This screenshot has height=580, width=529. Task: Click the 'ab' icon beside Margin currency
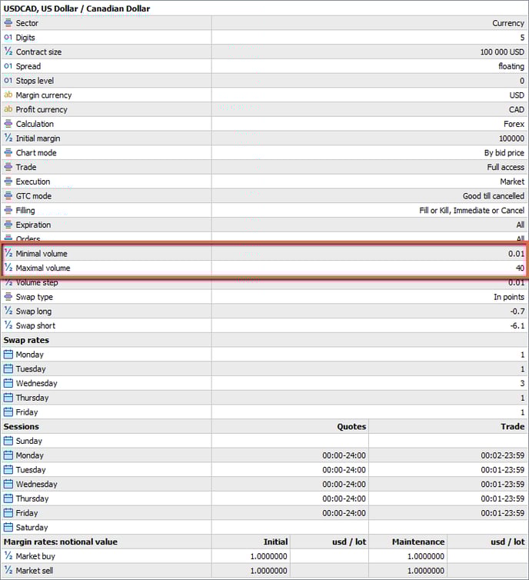coord(8,95)
